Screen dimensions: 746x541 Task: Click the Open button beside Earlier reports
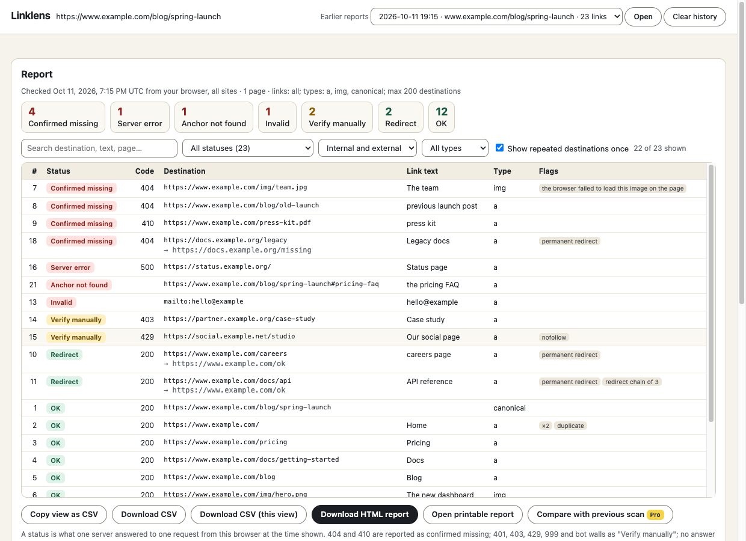tap(643, 17)
